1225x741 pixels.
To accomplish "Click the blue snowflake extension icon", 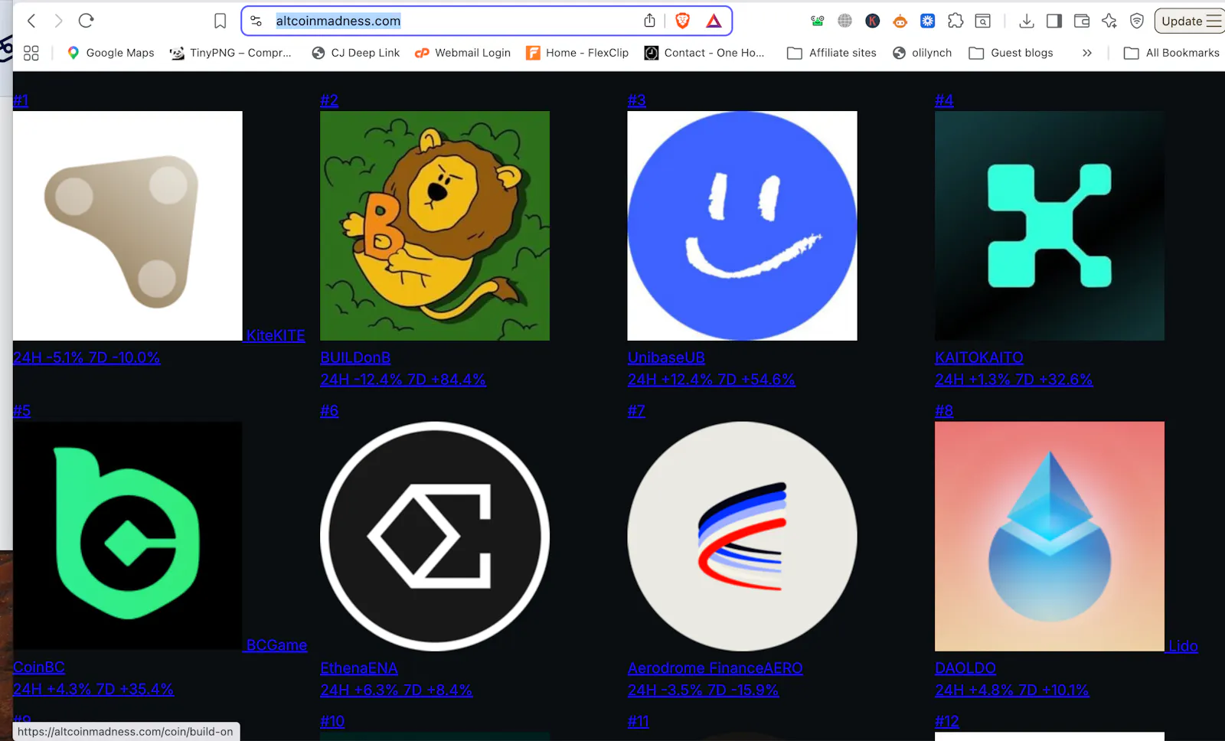I will [x=928, y=21].
